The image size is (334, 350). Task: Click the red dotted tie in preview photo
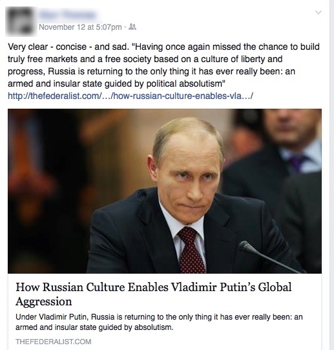tap(191, 250)
